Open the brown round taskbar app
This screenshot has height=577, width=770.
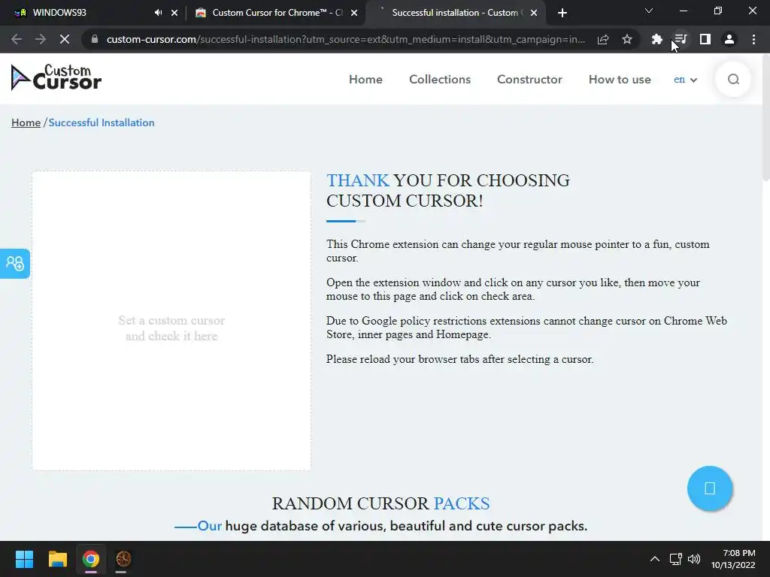point(123,559)
